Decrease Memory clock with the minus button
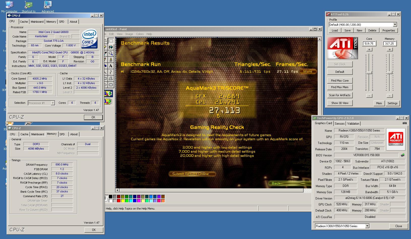 click(x=390, y=95)
